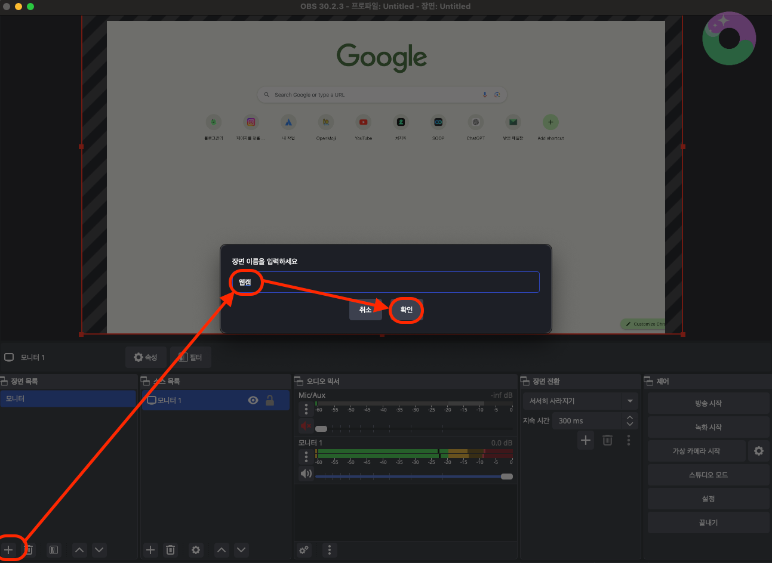
Task: Open 설정 in the controls panel
Action: (709, 499)
